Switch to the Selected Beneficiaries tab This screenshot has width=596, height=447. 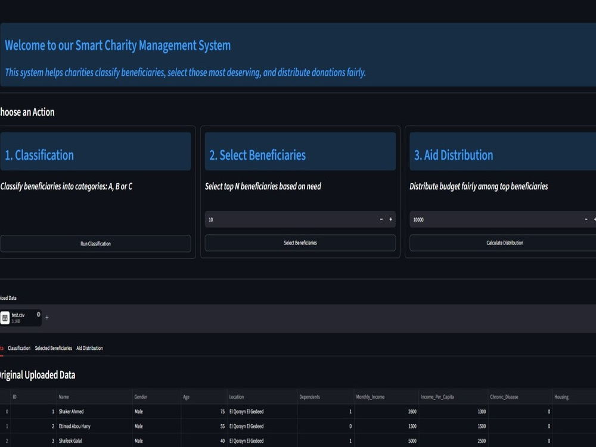click(x=53, y=348)
